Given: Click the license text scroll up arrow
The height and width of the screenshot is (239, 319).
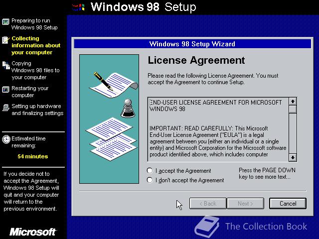Looking at the screenshot, I should point(293,102).
